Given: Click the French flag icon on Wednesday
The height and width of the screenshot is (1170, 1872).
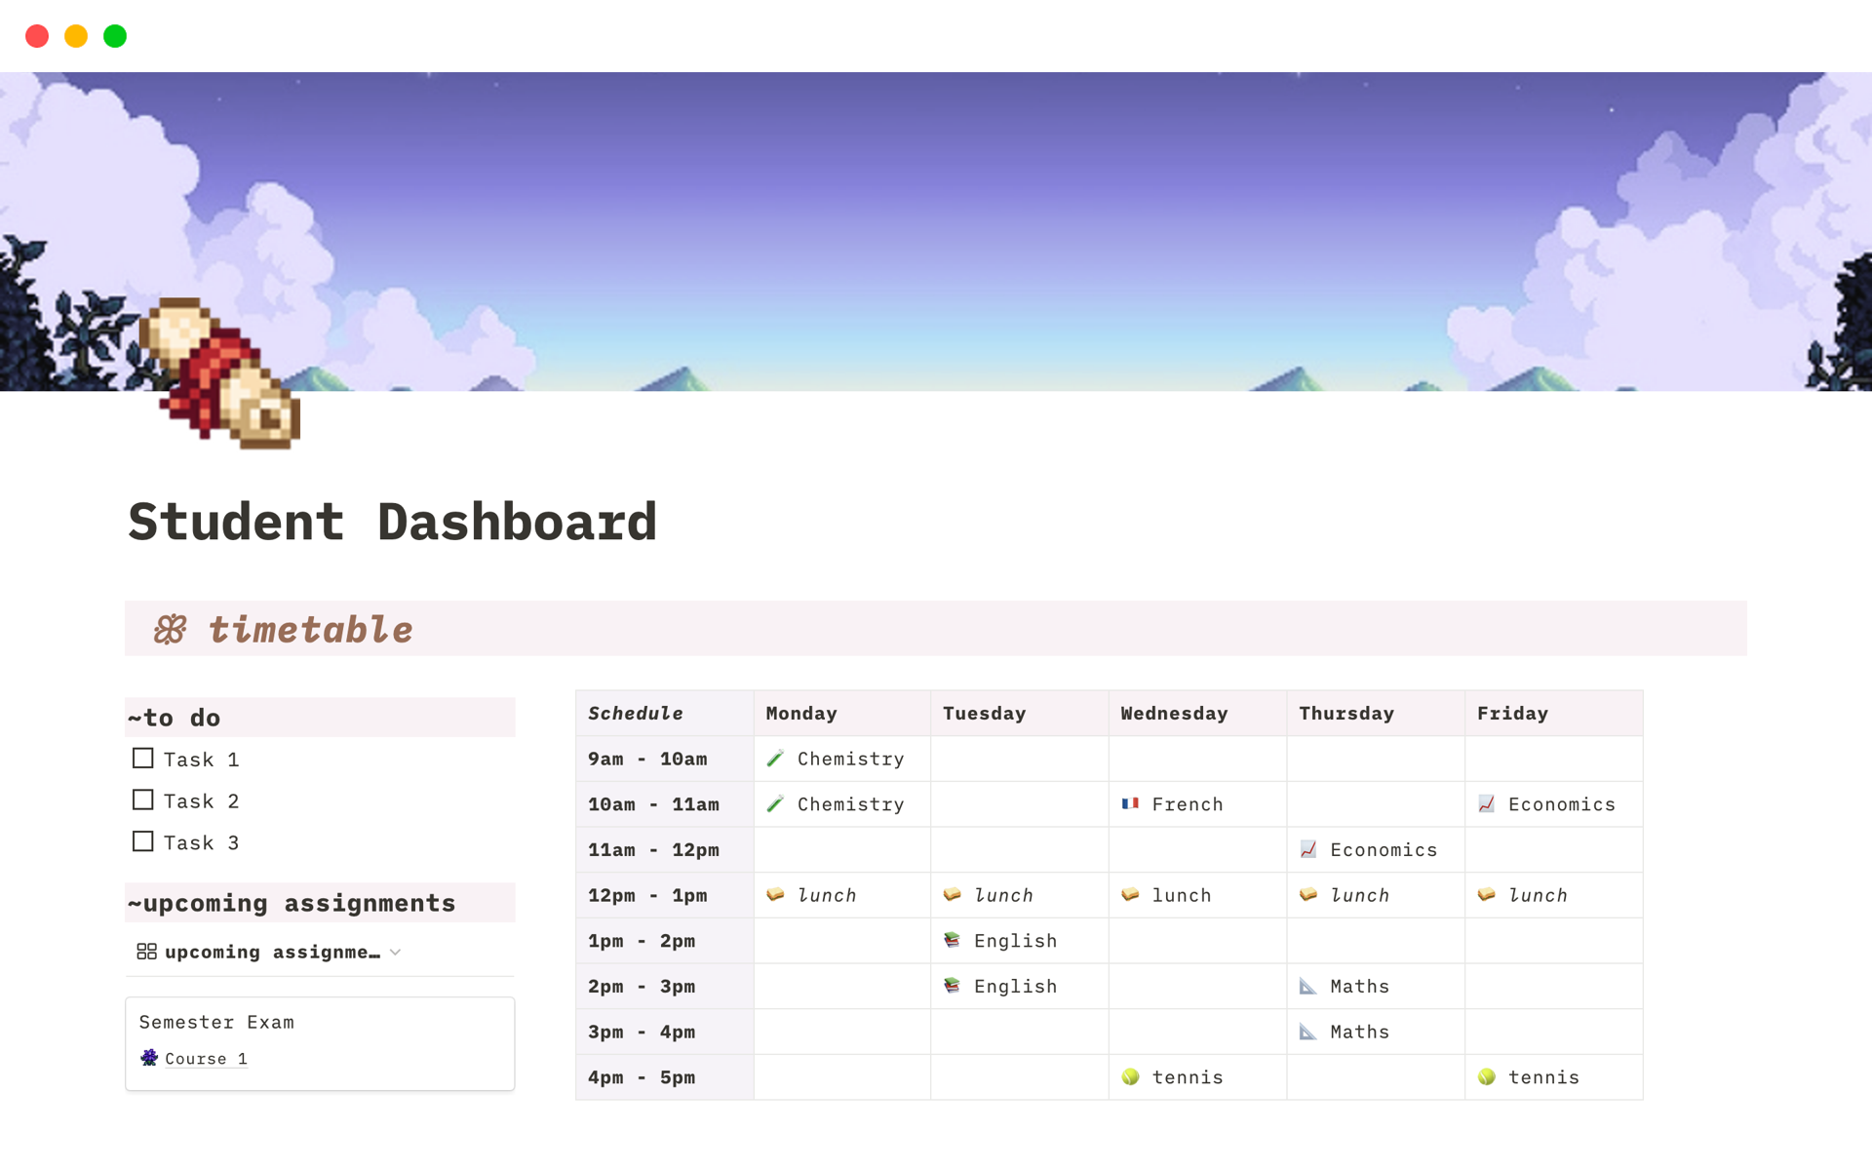Looking at the screenshot, I should (x=1130, y=804).
